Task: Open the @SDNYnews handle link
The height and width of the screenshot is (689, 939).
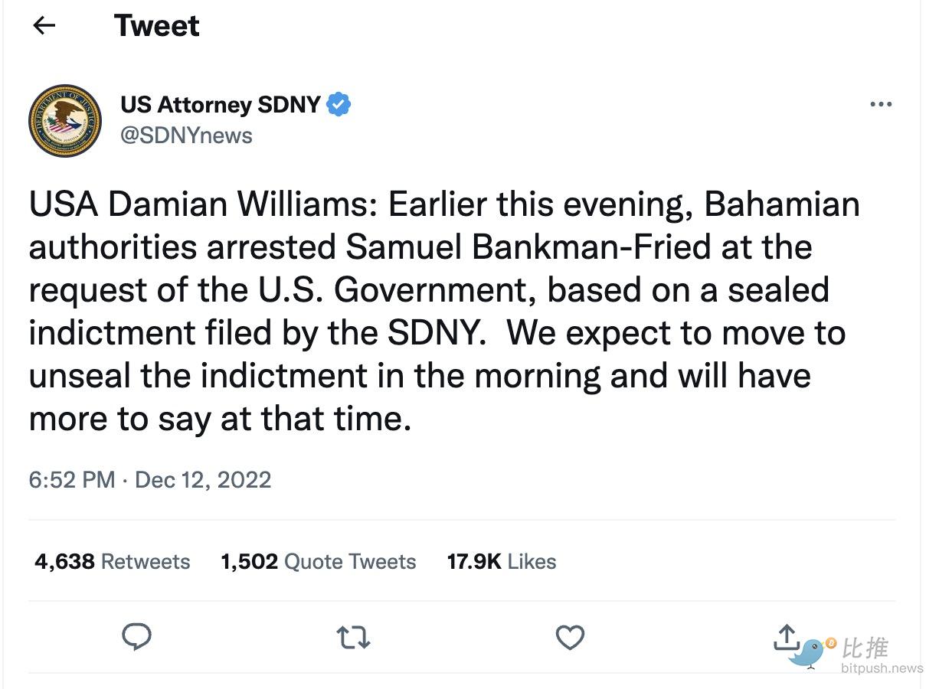Action: click(186, 136)
